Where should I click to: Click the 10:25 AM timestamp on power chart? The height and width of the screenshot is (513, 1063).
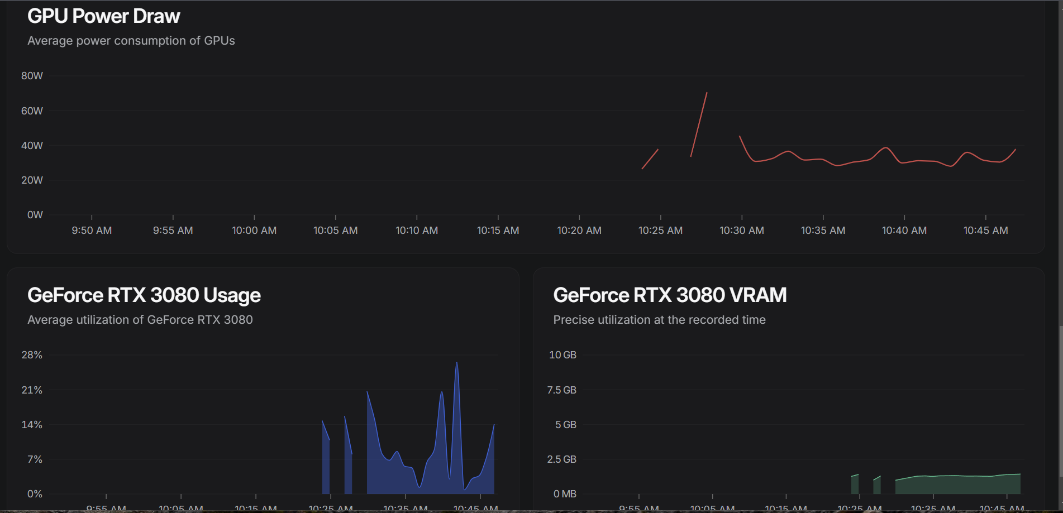[660, 230]
